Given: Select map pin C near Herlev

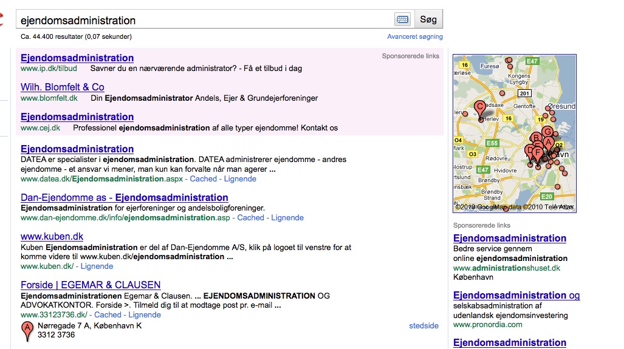Looking at the screenshot, I should tap(480, 110).
